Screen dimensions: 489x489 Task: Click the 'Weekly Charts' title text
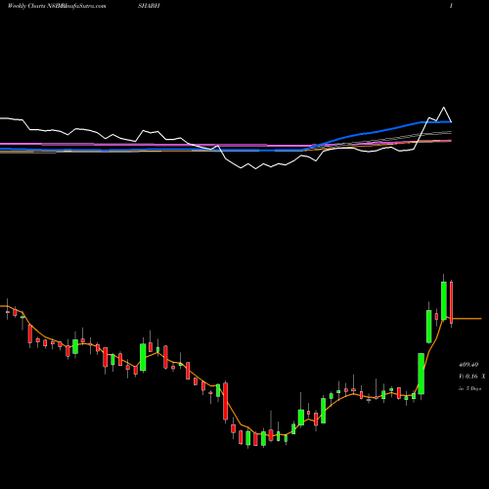(27, 6)
